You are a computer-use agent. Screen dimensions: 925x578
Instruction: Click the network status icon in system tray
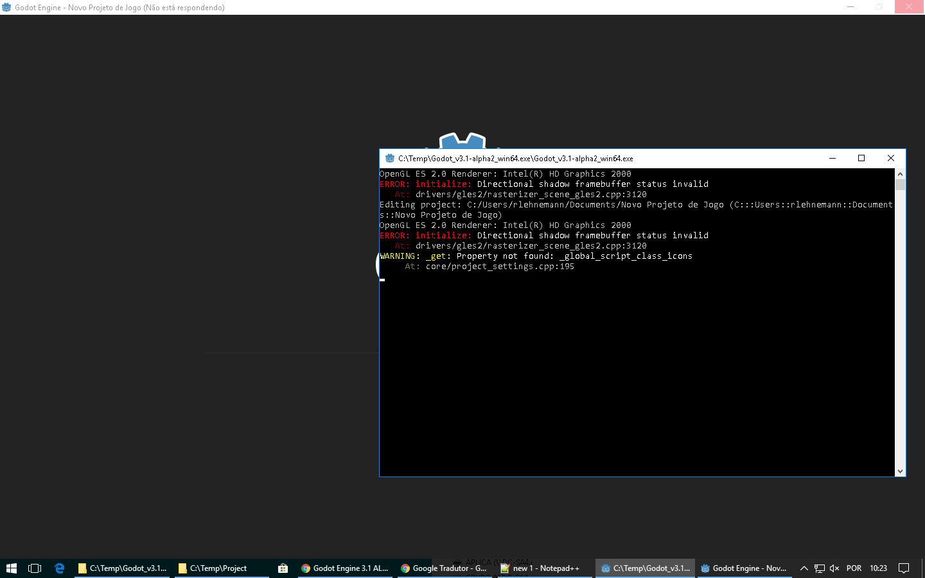pyautogui.click(x=819, y=568)
